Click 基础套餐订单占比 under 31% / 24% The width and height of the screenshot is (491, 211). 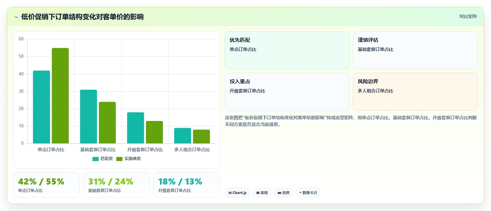104,191
